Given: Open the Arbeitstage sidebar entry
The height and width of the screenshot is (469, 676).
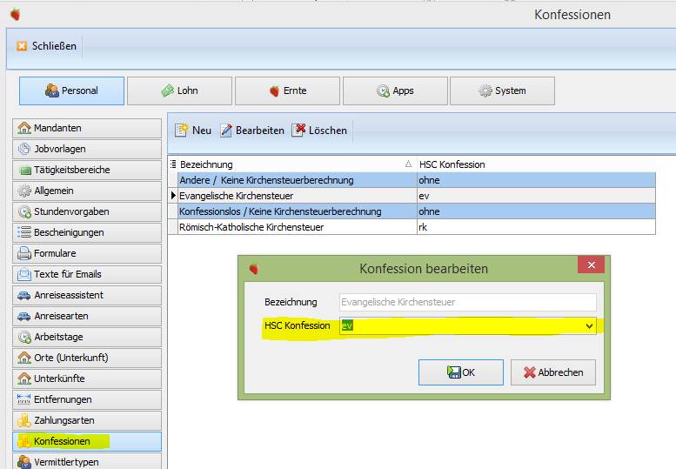Looking at the screenshot, I should pos(87,337).
